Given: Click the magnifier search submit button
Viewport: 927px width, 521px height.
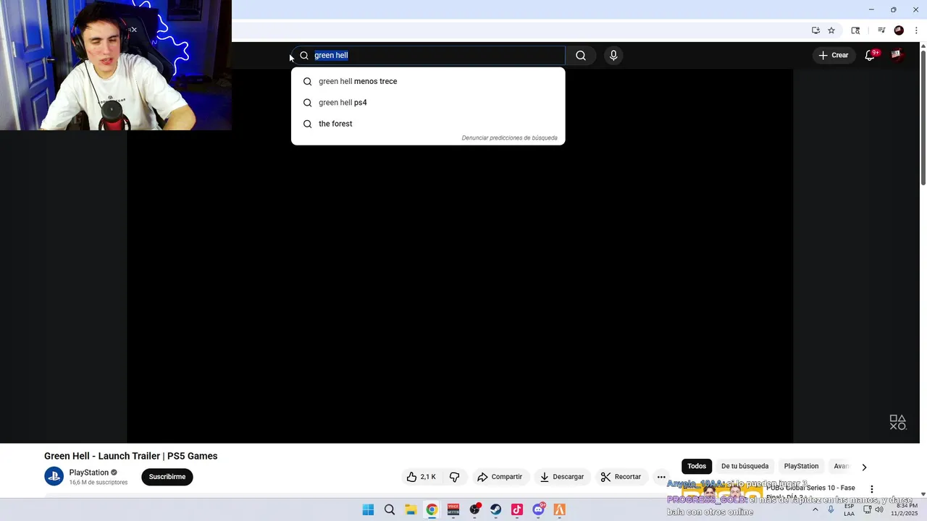Looking at the screenshot, I should click(581, 56).
